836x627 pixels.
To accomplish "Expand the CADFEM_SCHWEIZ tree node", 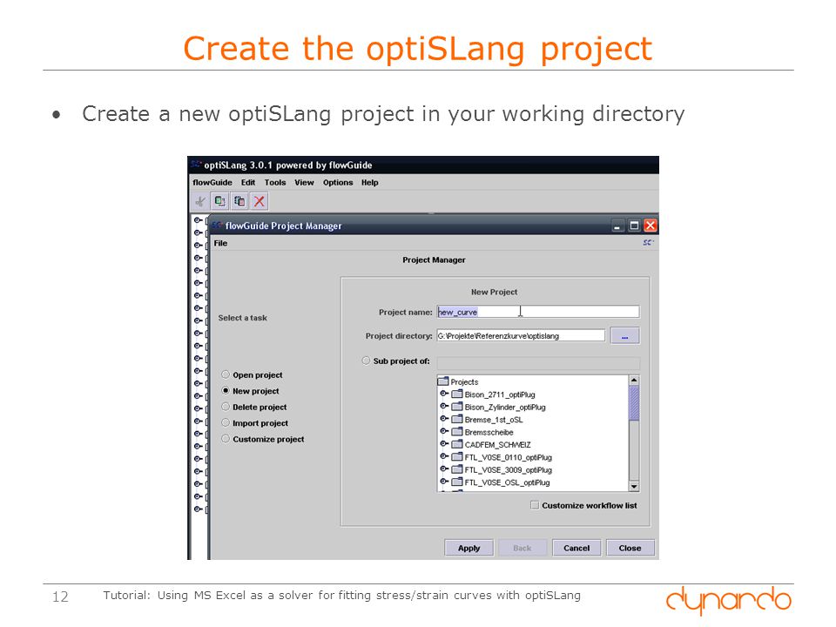I will [x=443, y=443].
